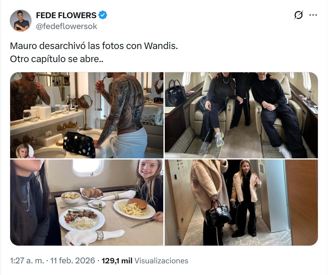The width and height of the screenshot is (332, 275).
Task: Click the tweet text about Mauro
Action: 94,52
